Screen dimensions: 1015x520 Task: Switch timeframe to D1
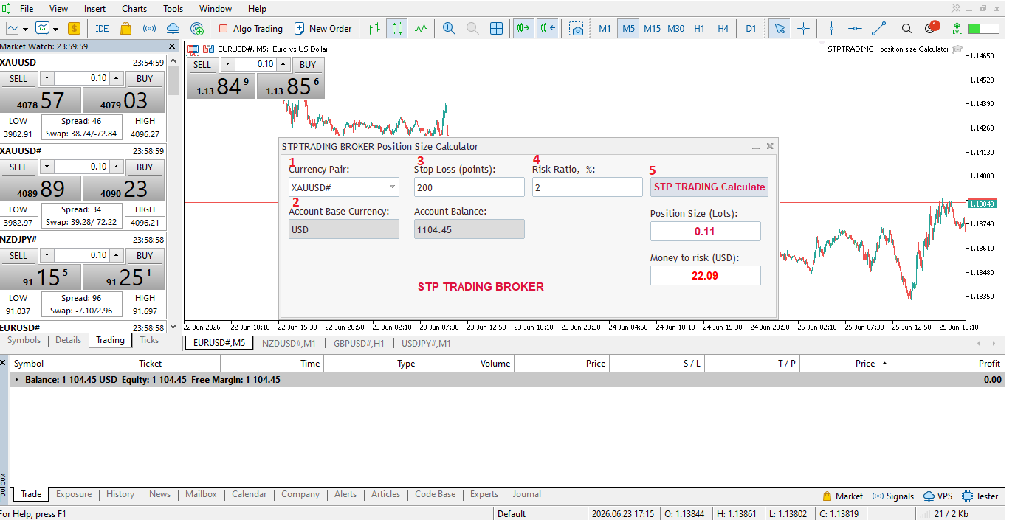(x=751, y=29)
